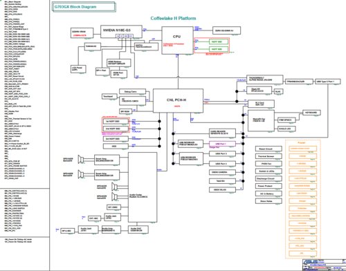Select the Audio DAC block
The height and width of the screenshot is (271, 346).
[138, 230]
